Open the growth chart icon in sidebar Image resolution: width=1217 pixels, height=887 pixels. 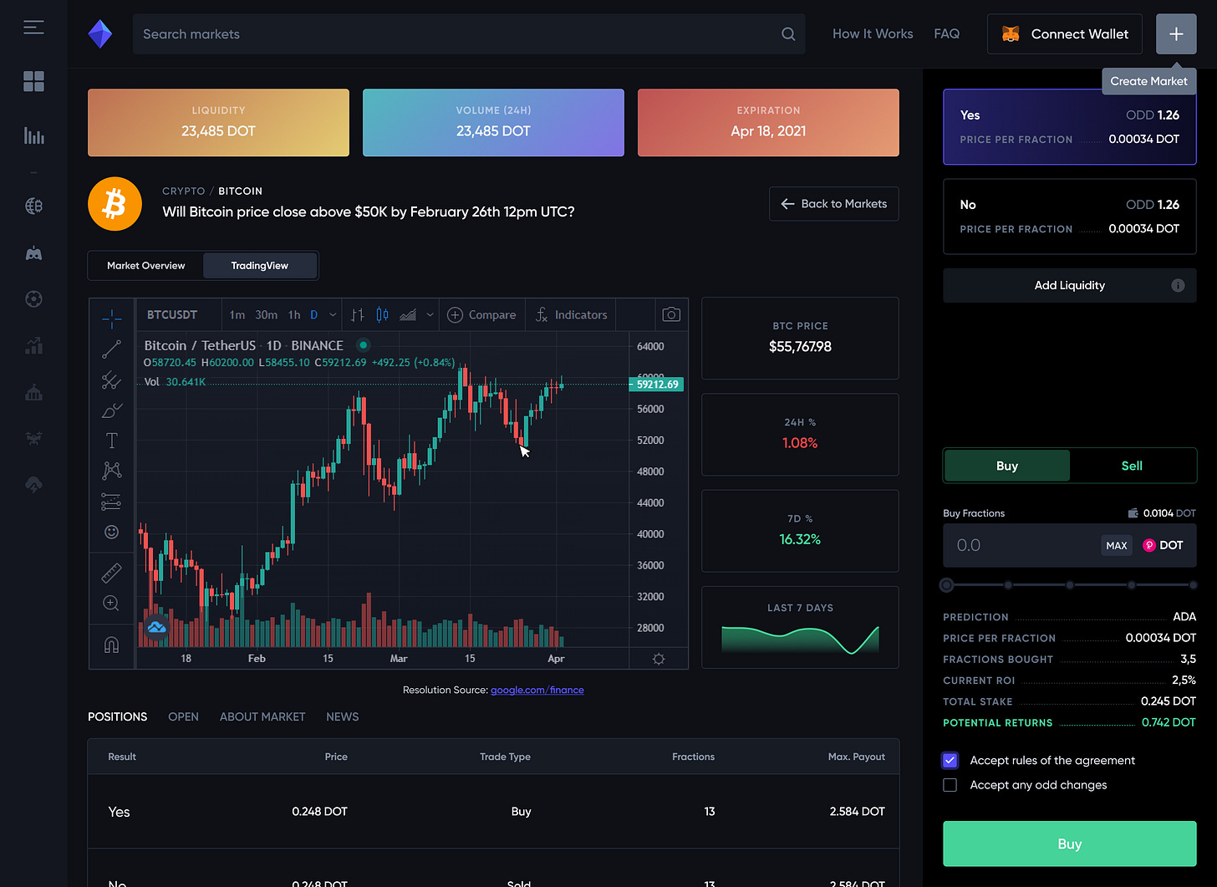[33, 345]
